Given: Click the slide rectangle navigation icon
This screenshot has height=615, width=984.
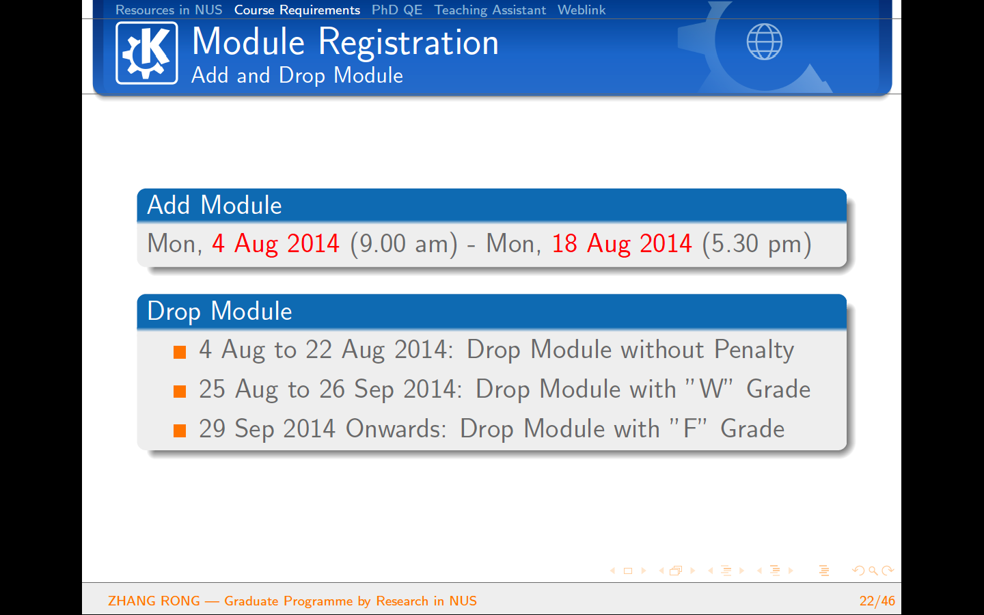Looking at the screenshot, I should (628, 571).
